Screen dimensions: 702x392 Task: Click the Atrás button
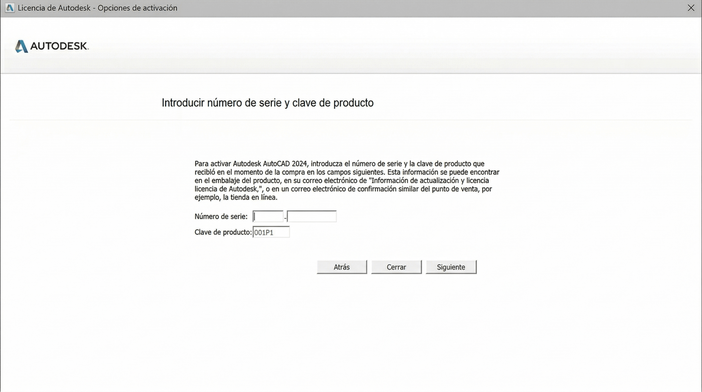pyautogui.click(x=342, y=267)
